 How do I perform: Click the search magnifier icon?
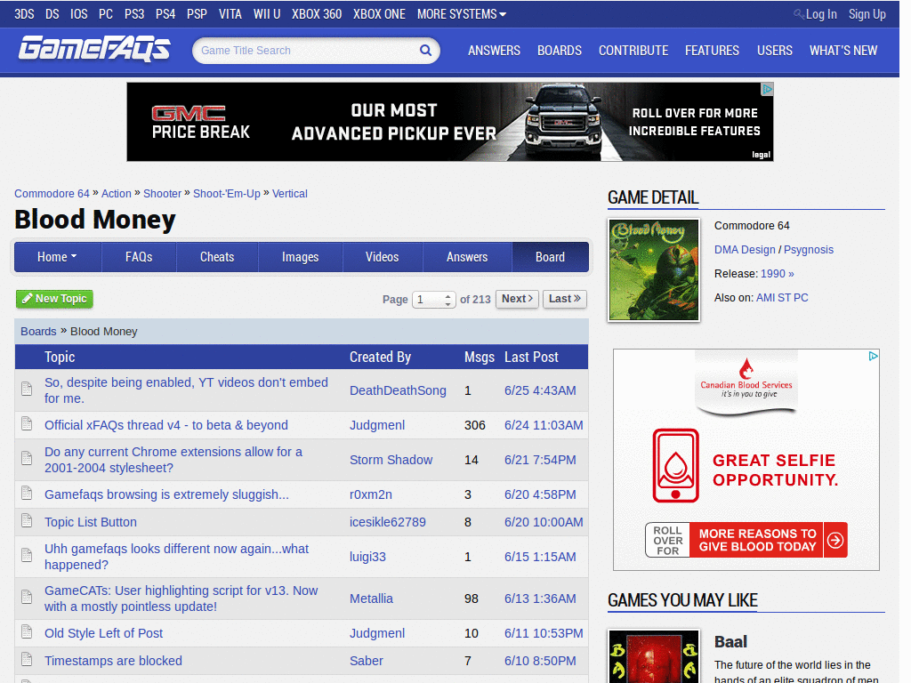[425, 51]
